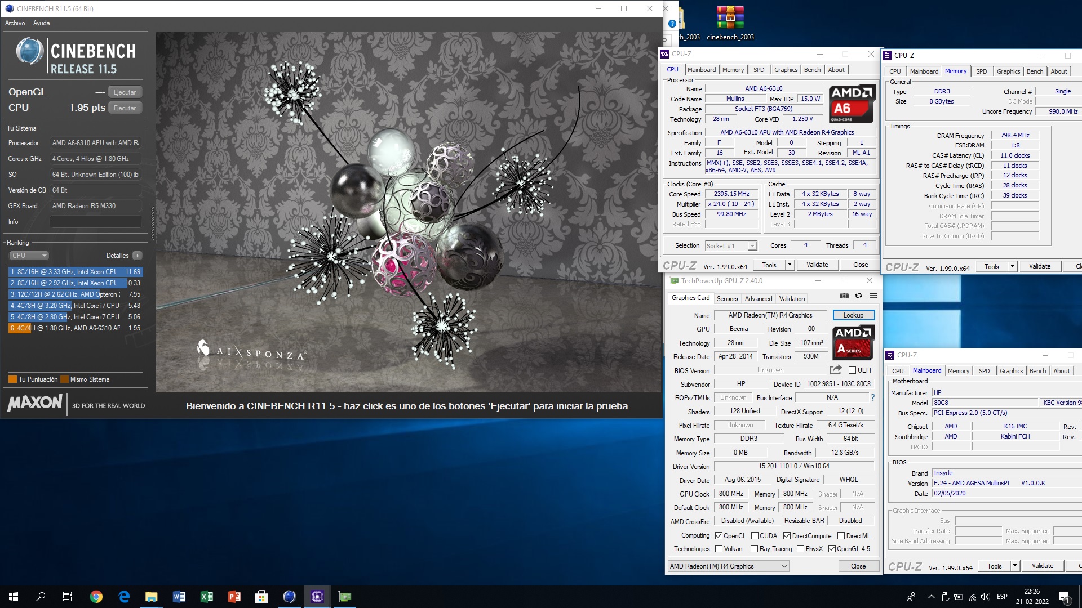1082x608 pixels.
Task: Open Tools dropdown arrow in Mainboard CPU-Z window
Action: pyautogui.click(x=1015, y=566)
